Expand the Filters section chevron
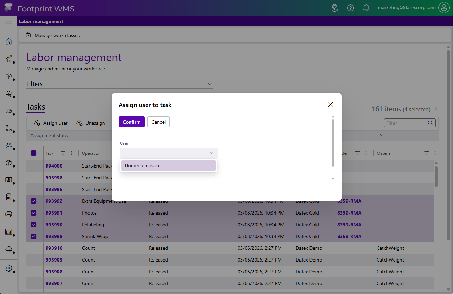The width and height of the screenshot is (453, 294). 209,84
